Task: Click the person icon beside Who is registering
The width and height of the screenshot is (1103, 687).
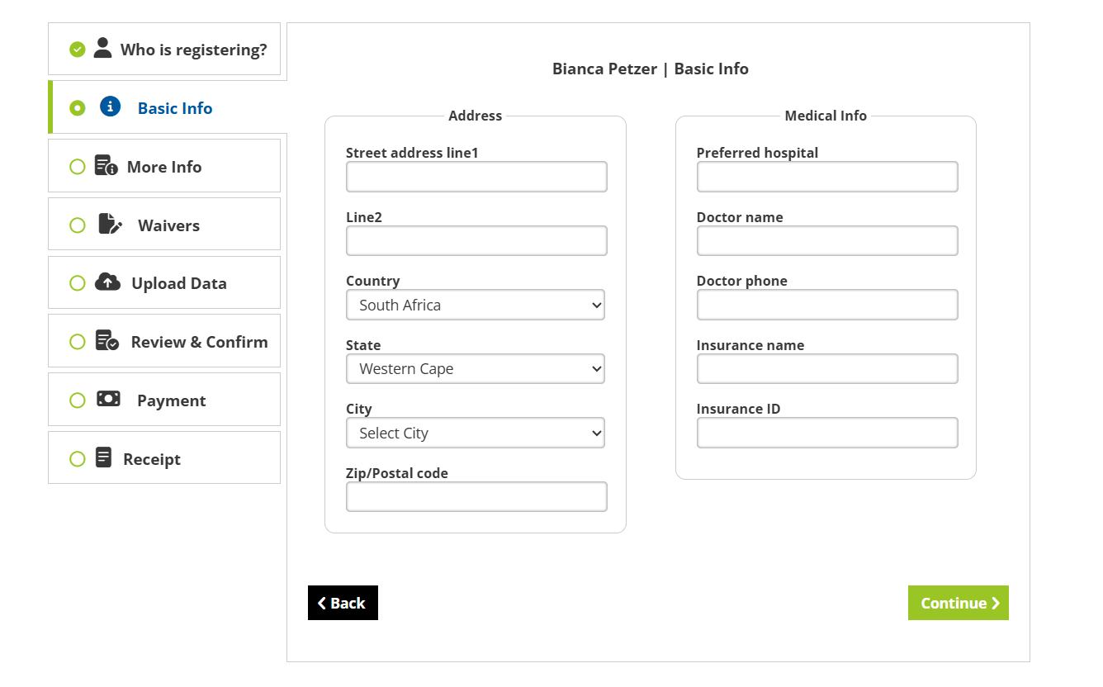Action: coord(102,48)
